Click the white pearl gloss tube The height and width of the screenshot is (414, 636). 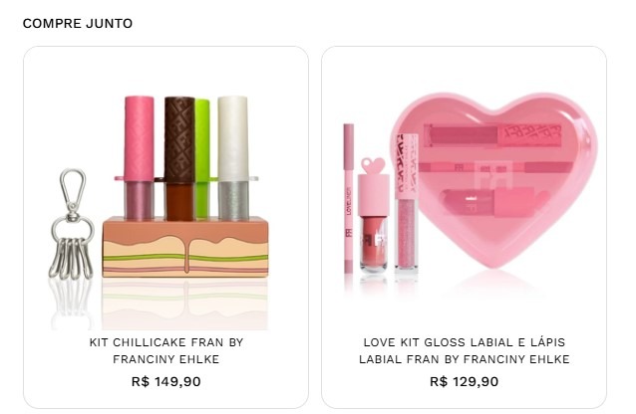point(233,159)
